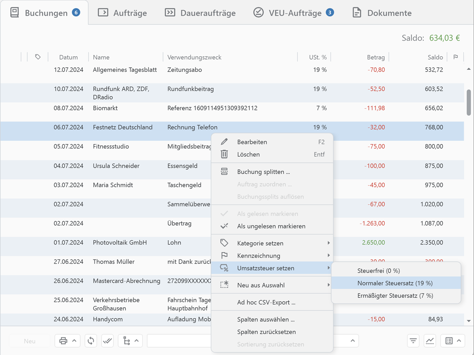The image size is (474, 355).
Task: Open the filter icon at bottom right
Action: pos(413,341)
